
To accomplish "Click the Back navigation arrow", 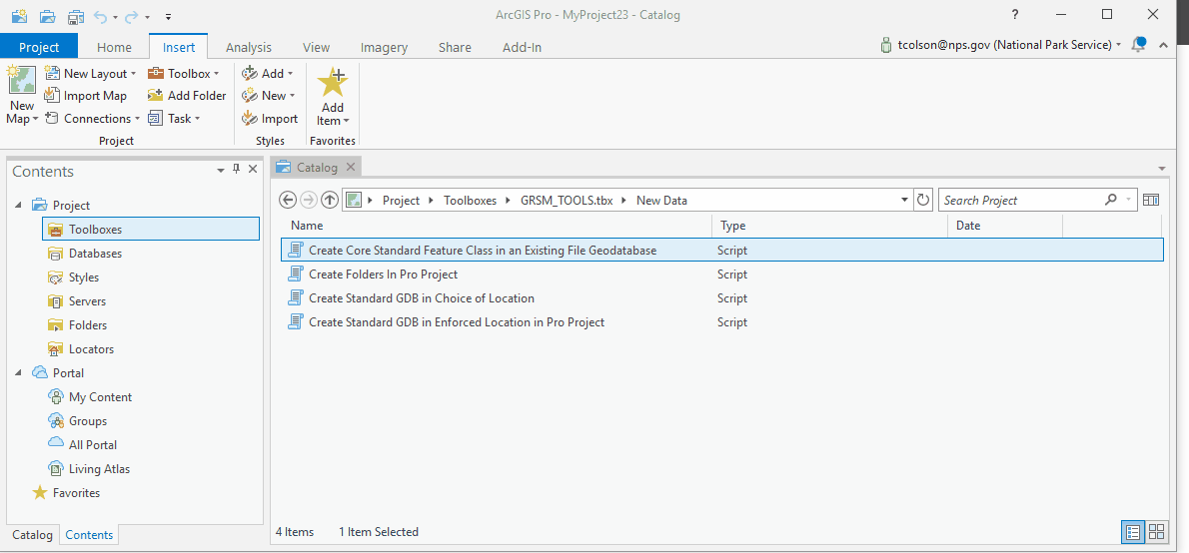I will tap(288, 200).
